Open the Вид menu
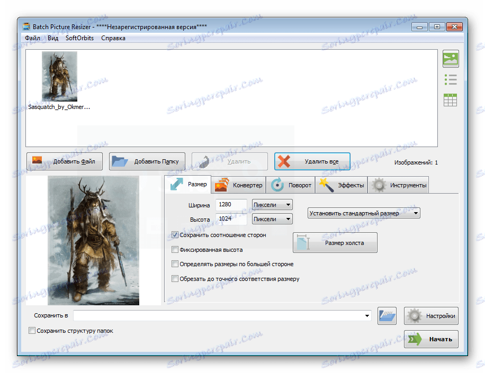485x373 pixels. coord(53,38)
